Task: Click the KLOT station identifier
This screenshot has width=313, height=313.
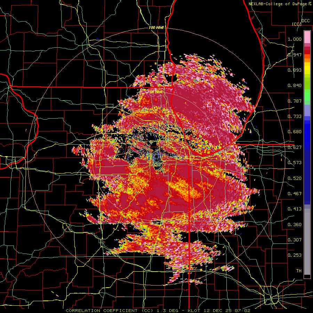Action: coord(194,311)
